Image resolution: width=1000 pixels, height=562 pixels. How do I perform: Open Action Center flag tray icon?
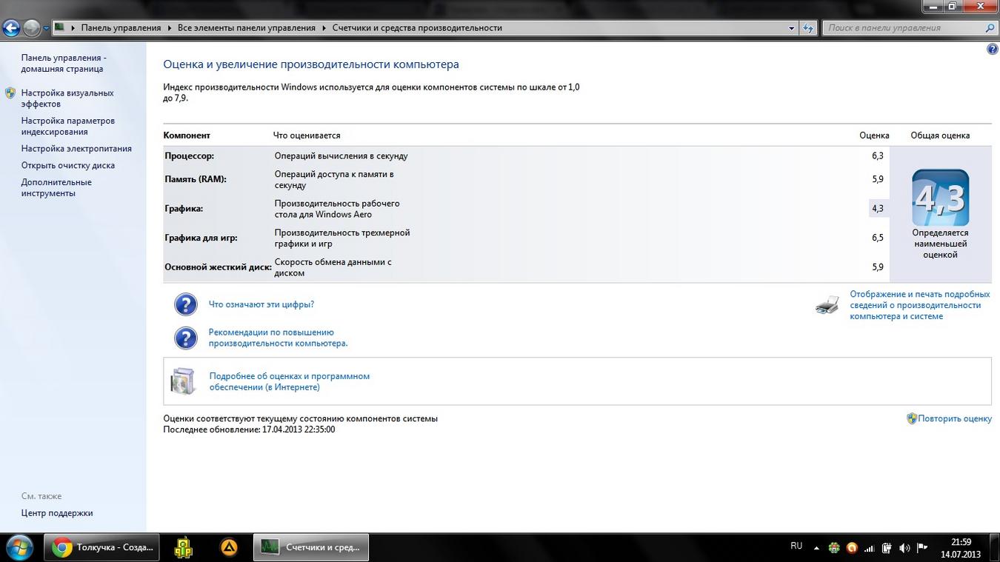[x=922, y=549]
